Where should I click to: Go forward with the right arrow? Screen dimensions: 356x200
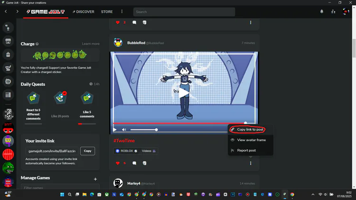(x=17, y=11)
